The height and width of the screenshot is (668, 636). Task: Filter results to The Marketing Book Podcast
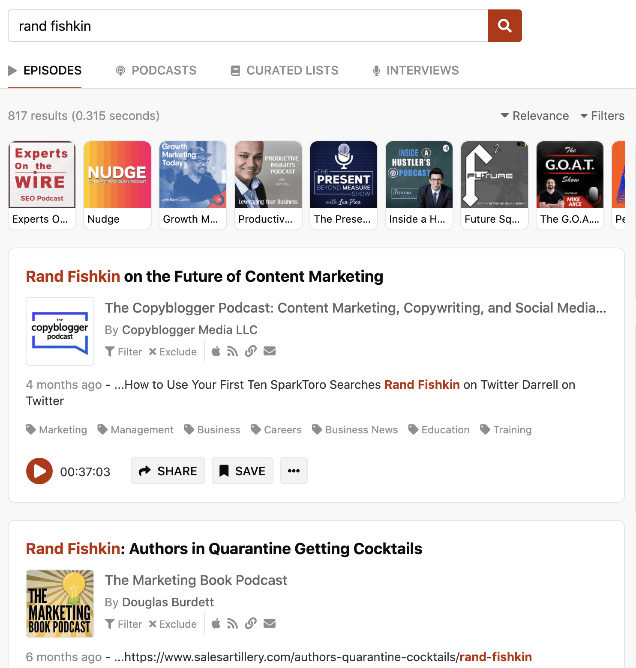[123, 624]
